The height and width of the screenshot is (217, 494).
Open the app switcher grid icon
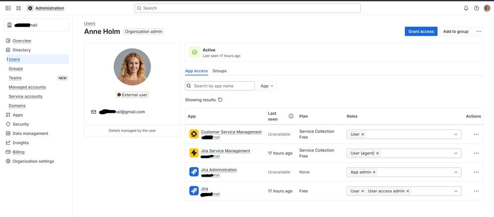point(19,8)
